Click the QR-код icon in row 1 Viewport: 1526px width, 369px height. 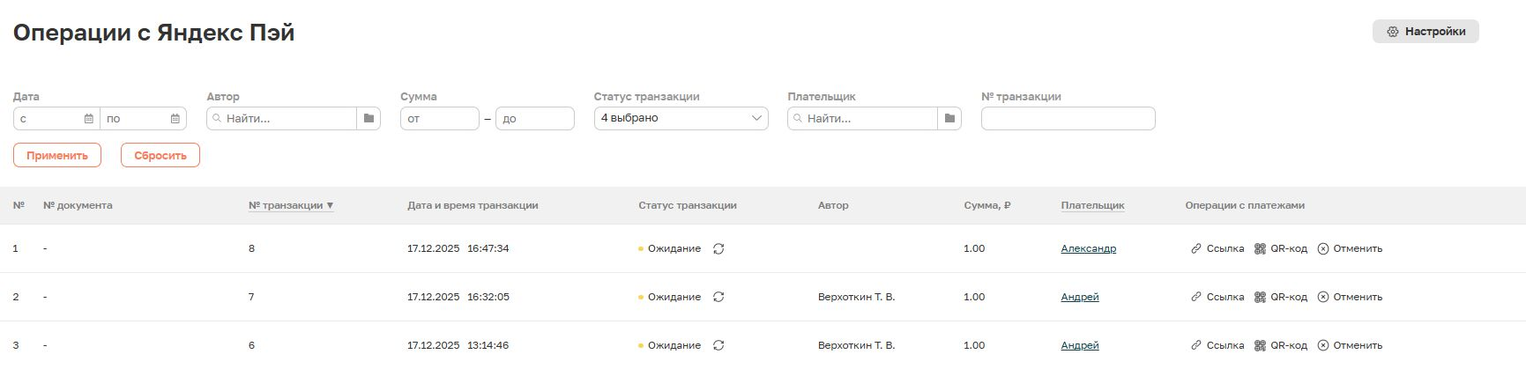1260,249
